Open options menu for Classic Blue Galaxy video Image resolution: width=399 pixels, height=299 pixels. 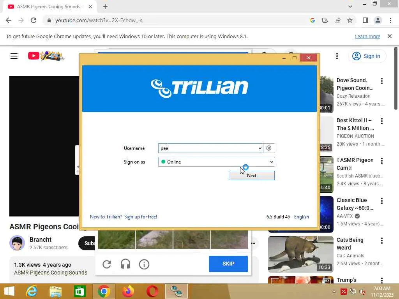(381, 201)
